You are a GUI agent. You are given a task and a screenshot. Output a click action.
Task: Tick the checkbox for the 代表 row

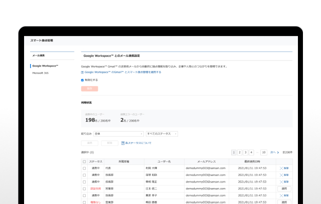click(x=84, y=168)
